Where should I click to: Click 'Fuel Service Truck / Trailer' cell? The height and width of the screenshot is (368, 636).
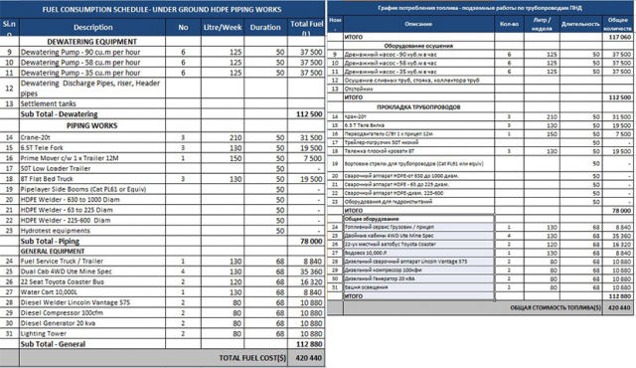click(x=92, y=262)
